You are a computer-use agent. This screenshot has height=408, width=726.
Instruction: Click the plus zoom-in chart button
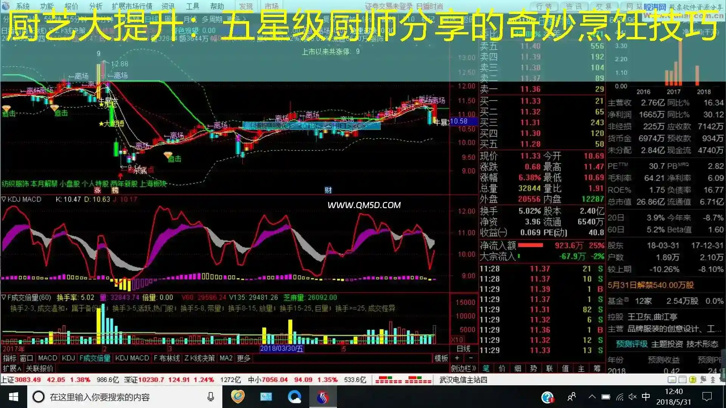coord(457,358)
